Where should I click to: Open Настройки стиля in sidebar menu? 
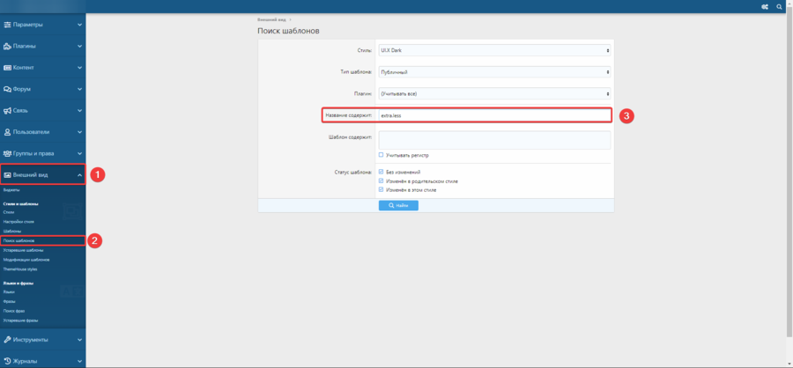click(x=19, y=221)
